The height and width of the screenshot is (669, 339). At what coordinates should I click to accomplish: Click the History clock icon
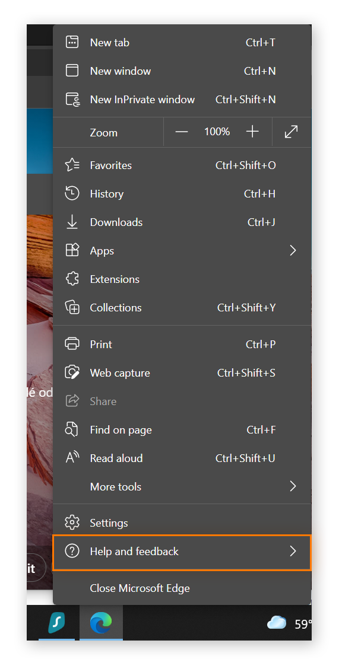tap(72, 194)
